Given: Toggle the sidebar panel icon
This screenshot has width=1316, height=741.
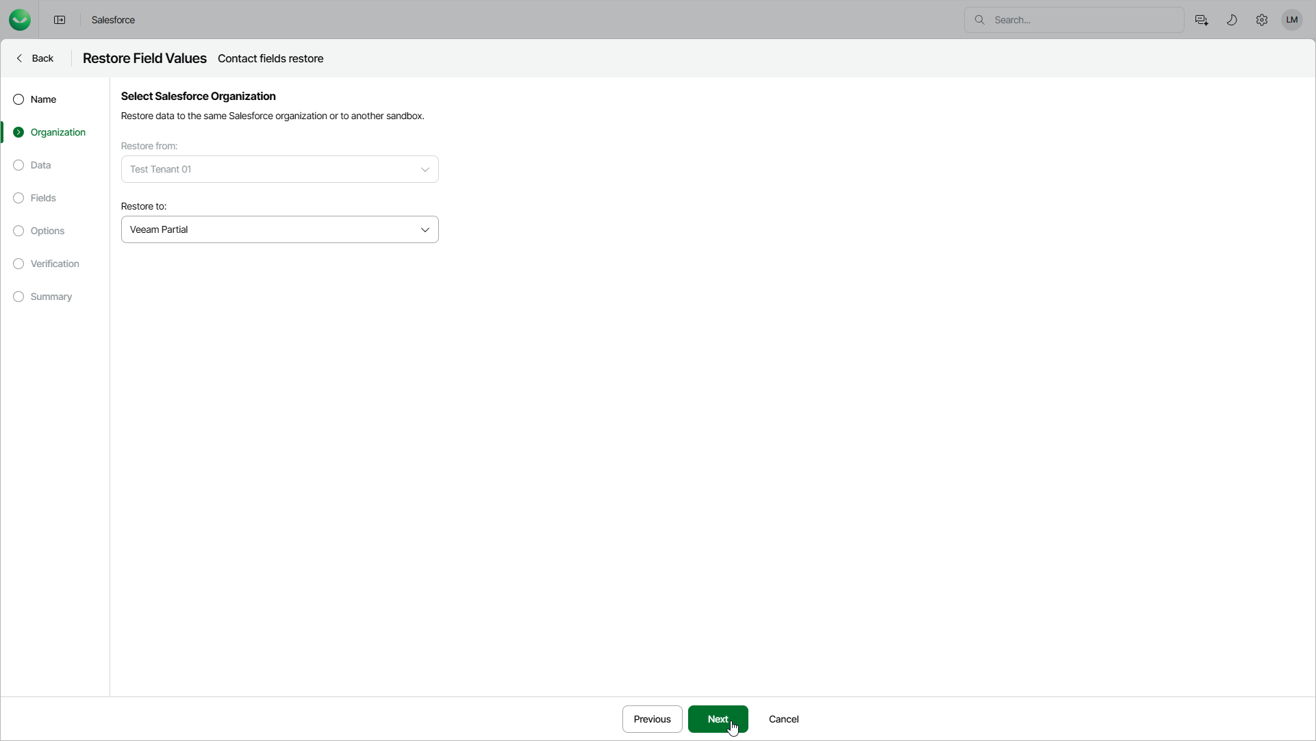Looking at the screenshot, I should (60, 20).
